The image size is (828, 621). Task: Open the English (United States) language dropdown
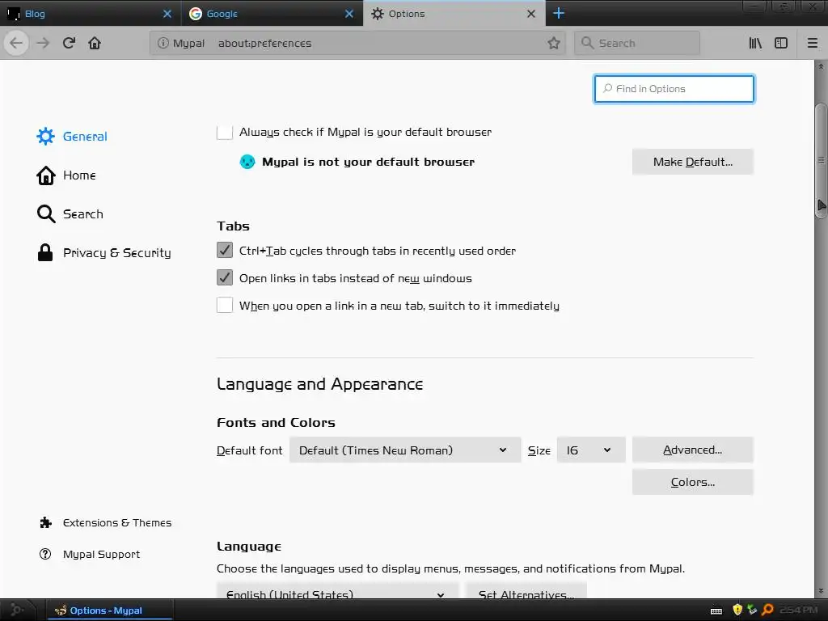tap(337, 591)
